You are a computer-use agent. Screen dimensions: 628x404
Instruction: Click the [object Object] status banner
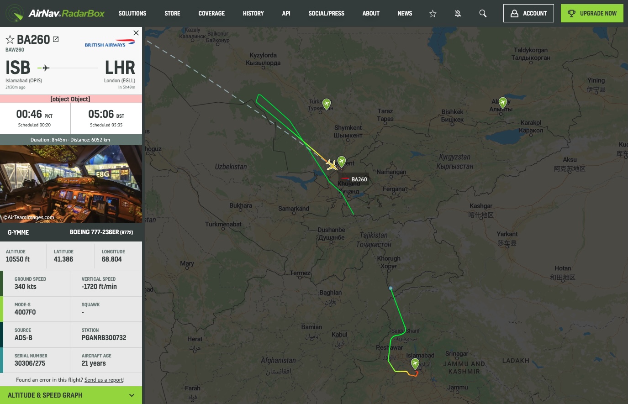[x=71, y=99]
